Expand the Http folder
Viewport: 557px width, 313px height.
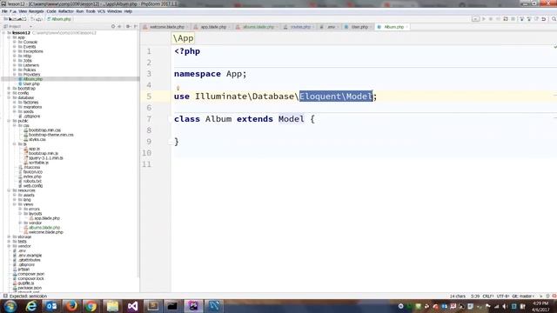(15, 56)
